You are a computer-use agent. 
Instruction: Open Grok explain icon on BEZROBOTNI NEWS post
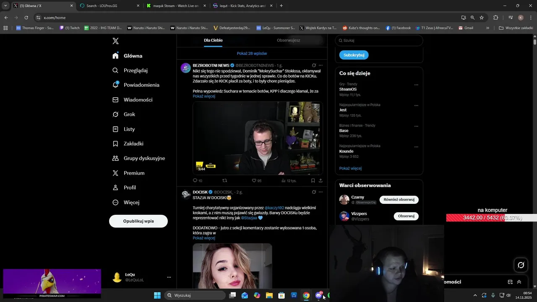coord(314,65)
